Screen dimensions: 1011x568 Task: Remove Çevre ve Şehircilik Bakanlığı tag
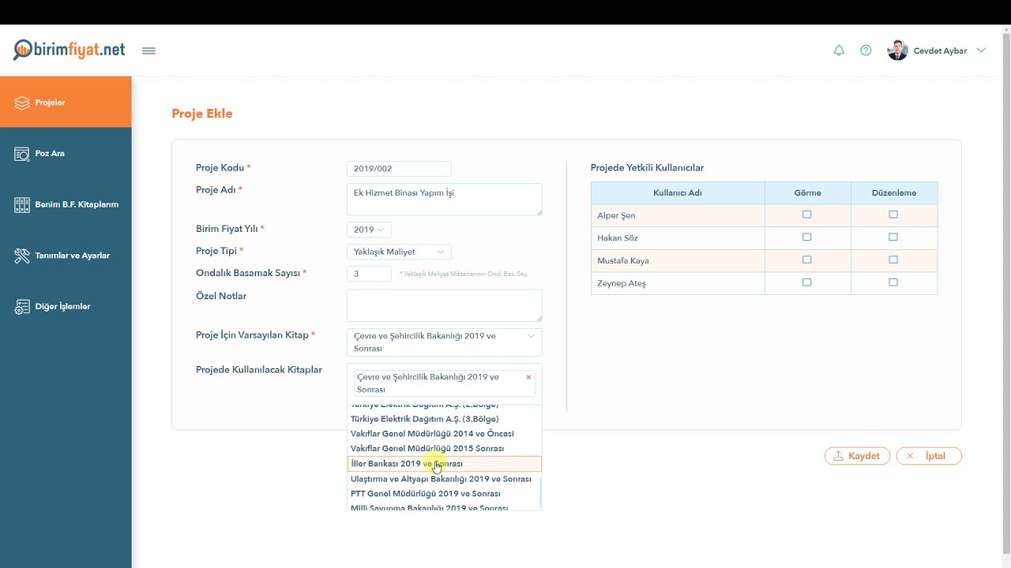pos(528,377)
